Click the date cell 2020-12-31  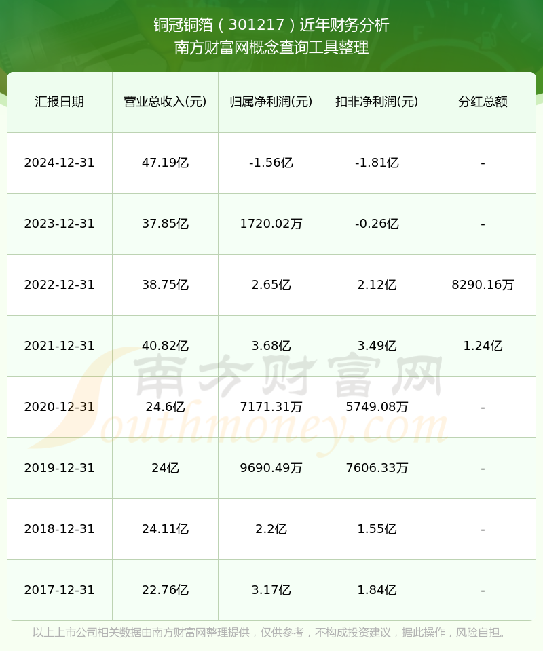pyautogui.click(x=60, y=407)
